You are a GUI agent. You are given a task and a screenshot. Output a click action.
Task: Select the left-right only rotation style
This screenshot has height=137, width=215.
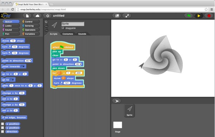click(46, 26)
